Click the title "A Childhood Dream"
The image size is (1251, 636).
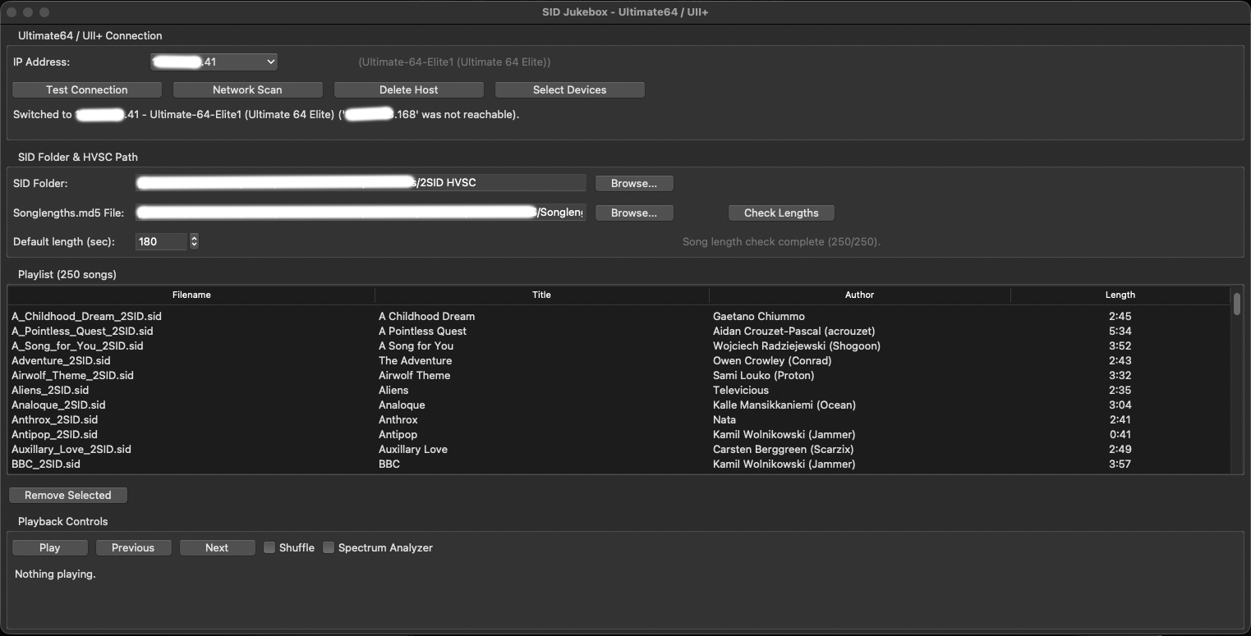[x=426, y=316]
